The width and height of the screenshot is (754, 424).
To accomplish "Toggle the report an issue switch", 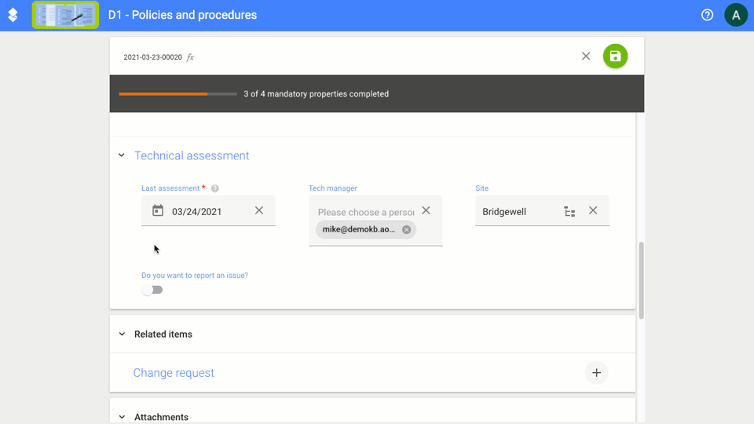I will (152, 290).
